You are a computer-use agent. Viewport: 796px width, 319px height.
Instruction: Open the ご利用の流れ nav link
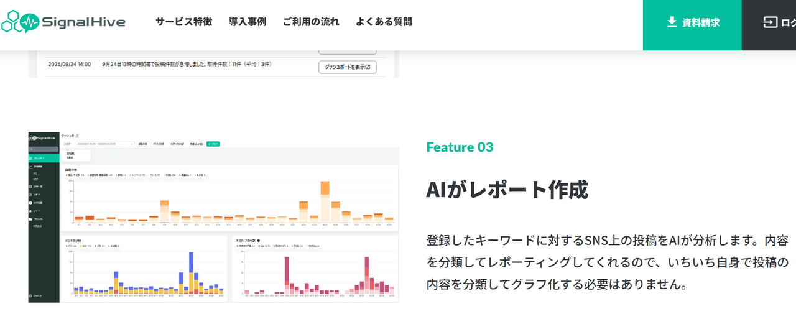pyautogui.click(x=311, y=22)
